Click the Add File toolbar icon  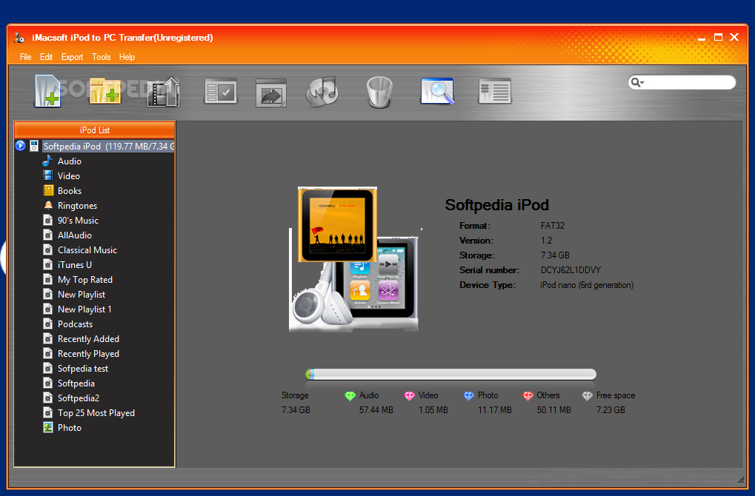click(x=47, y=91)
